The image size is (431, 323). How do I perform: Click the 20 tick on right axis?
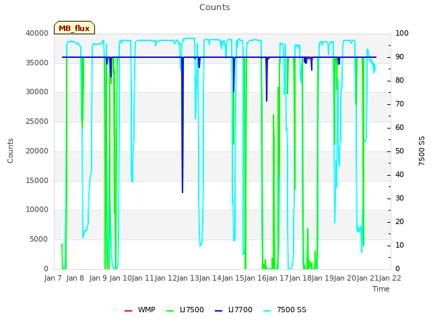[x=399, y=222]
